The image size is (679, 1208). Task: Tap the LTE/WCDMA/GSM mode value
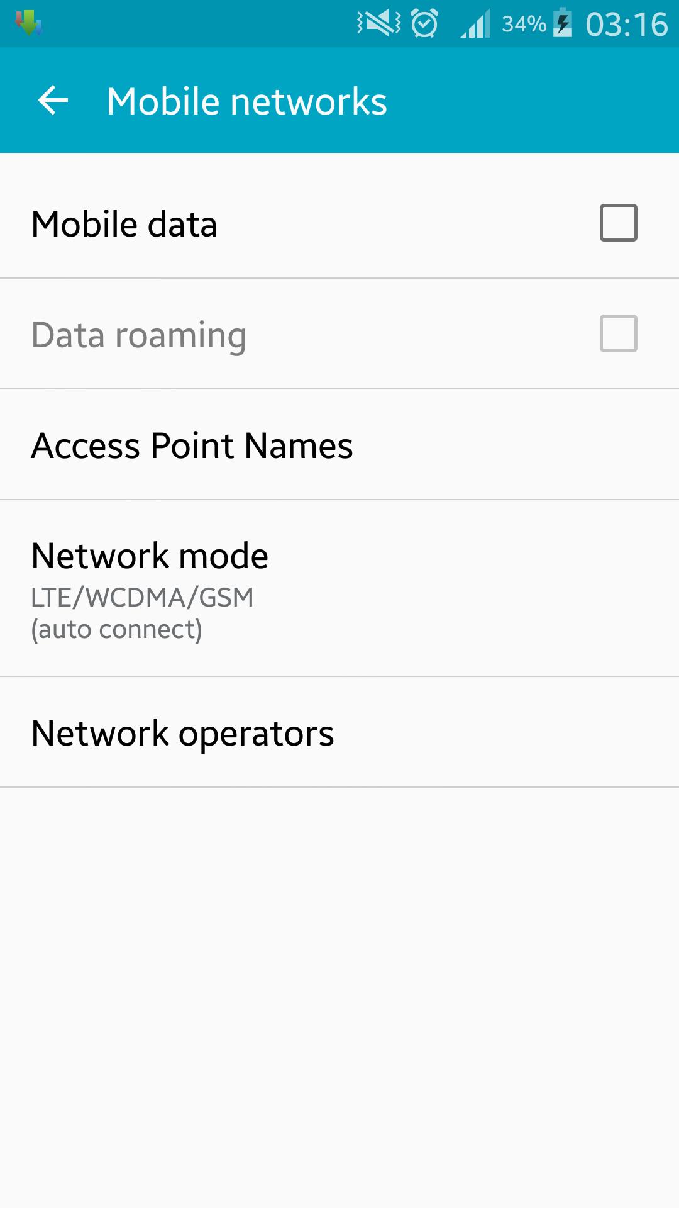tap(142, 598)
